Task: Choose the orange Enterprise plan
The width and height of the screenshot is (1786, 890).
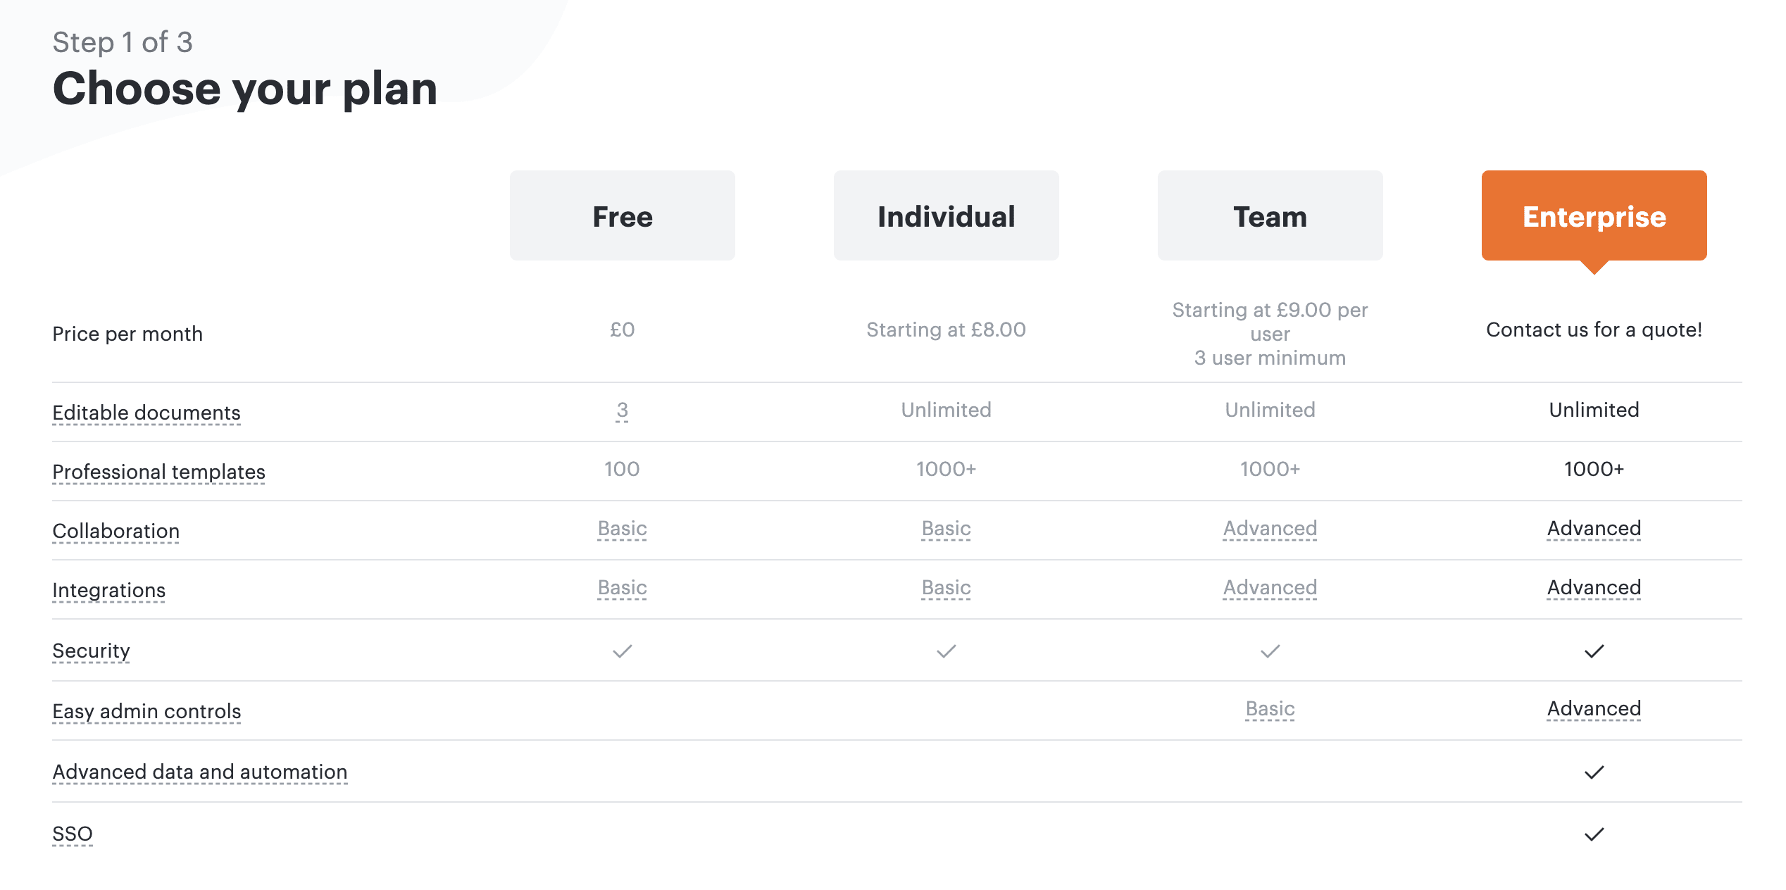Action: (x=1594, y=215)
